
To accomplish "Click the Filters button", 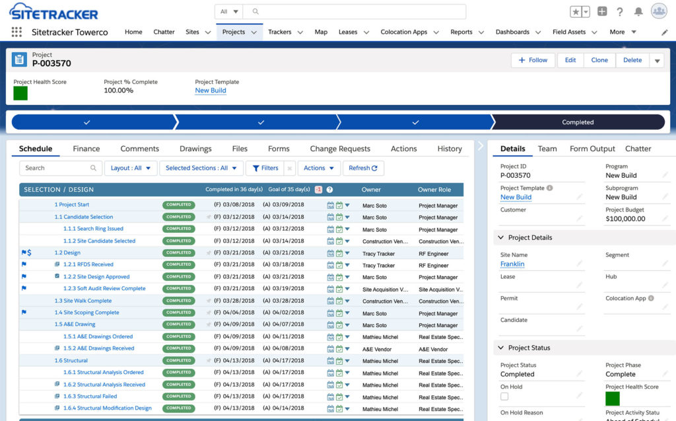I will (x=265, y=168).
